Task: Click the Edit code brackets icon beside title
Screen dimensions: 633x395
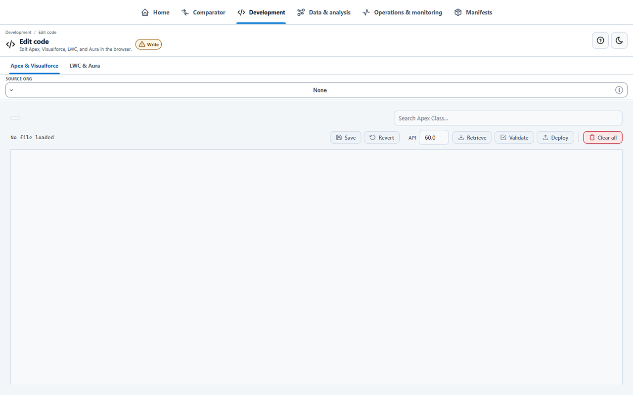Action: 10,44
